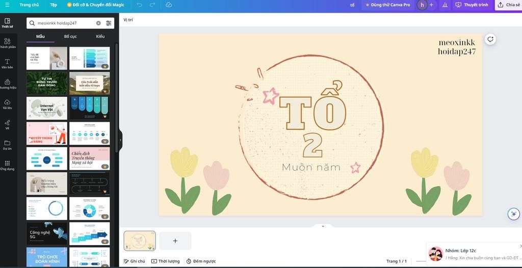Select the pink star outline near TỔ
Viewport: 522px width, 268px height.
click(x=271, y=96)
